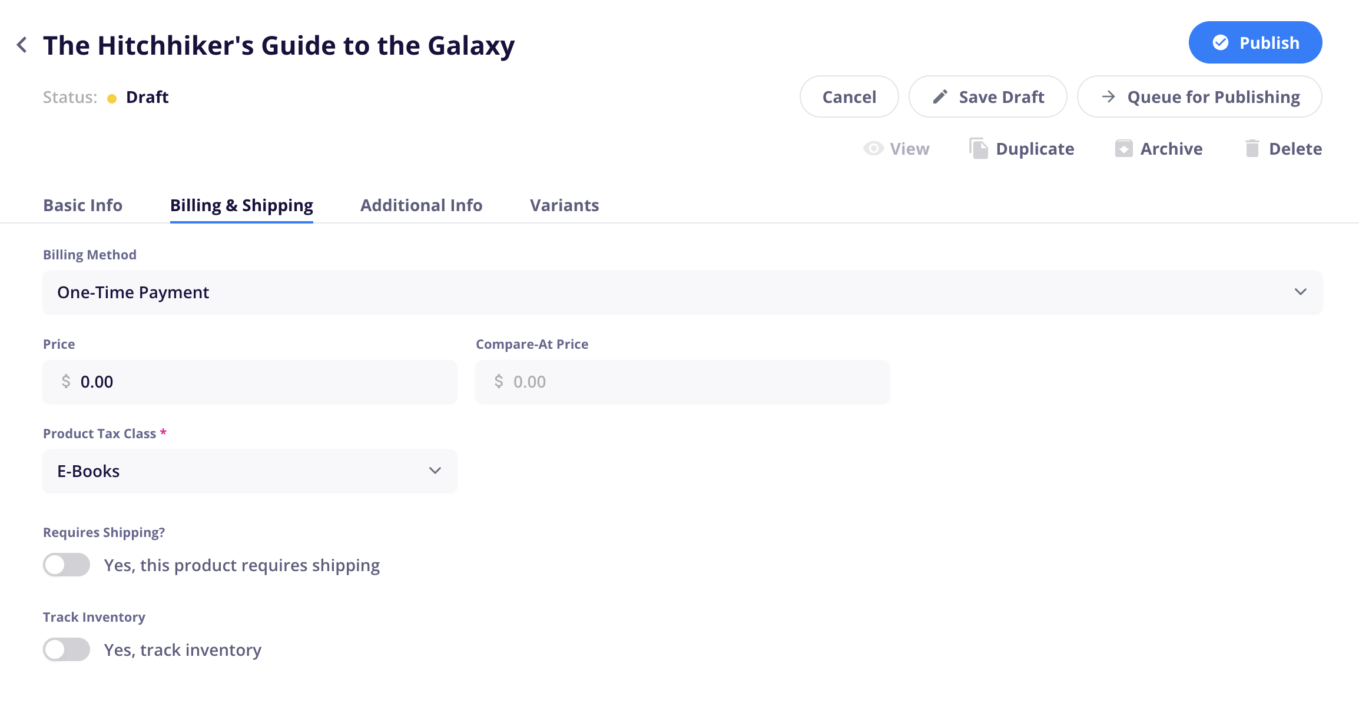
Task: Expand the Product Tax Class dropdown chevron
Action: coord(435,471)
